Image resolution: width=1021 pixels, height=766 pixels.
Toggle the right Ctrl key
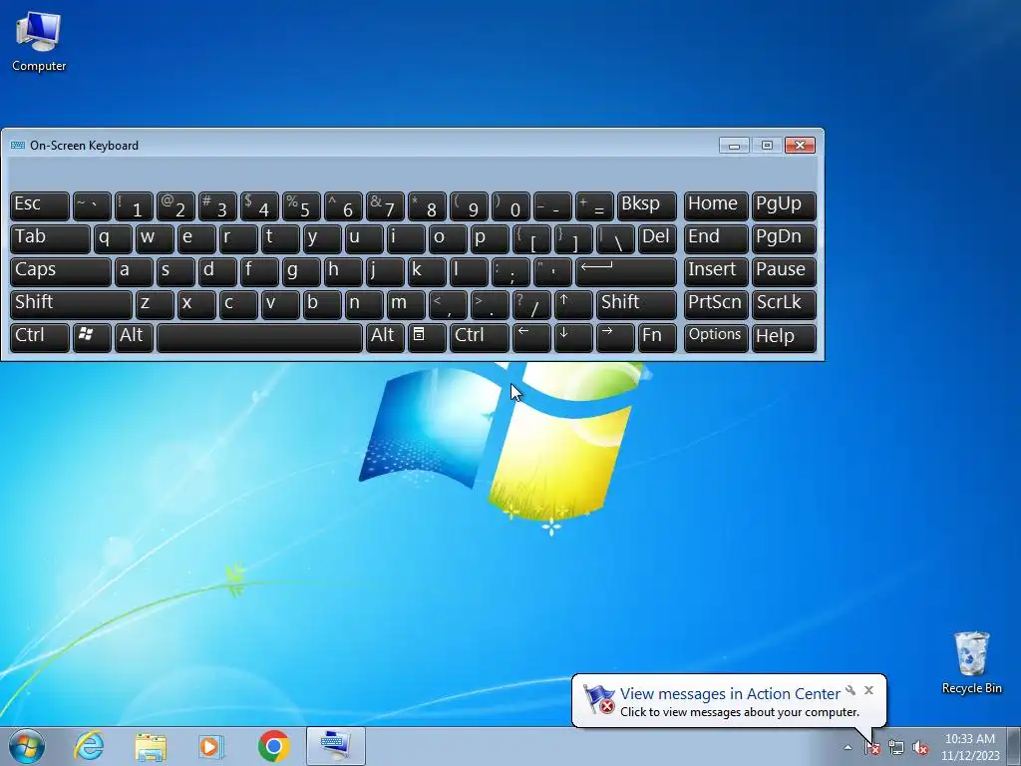pos(480,337)
